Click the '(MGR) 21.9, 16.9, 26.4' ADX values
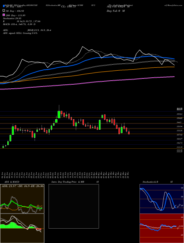Viewport: 184px width, 243px height. coord(39,30)
